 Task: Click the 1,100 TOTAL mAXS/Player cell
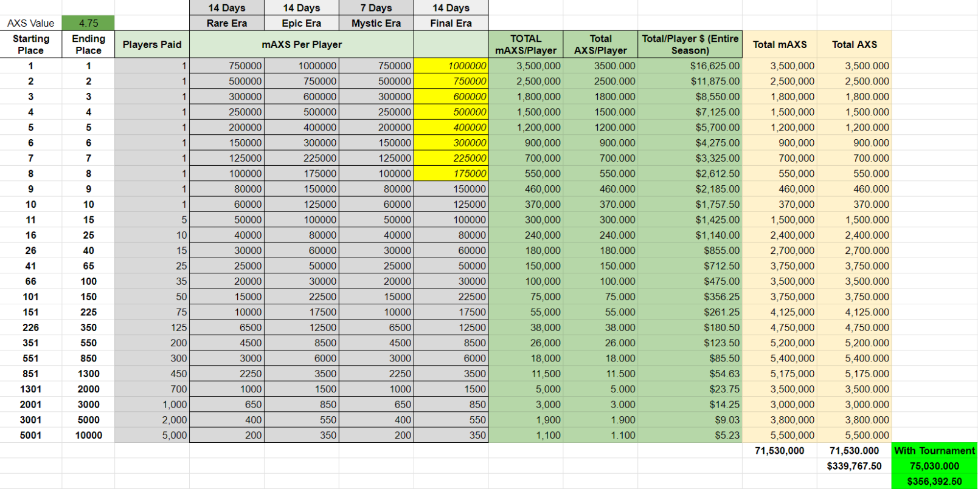[526, 435]
